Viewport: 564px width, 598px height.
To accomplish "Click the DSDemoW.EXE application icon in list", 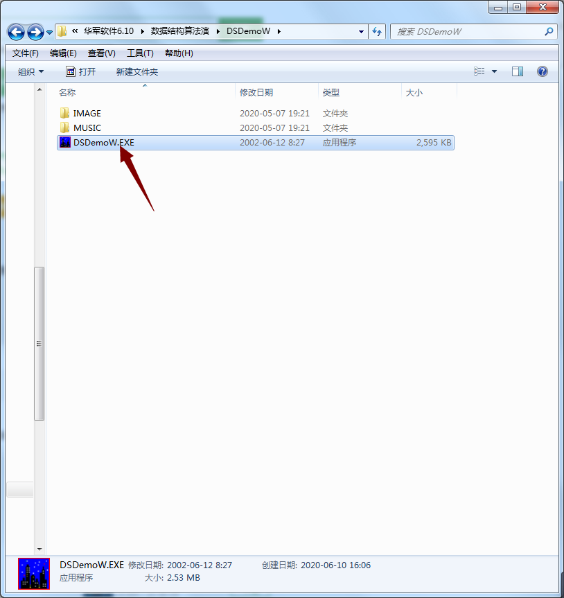I will click(x=65, y=142).
